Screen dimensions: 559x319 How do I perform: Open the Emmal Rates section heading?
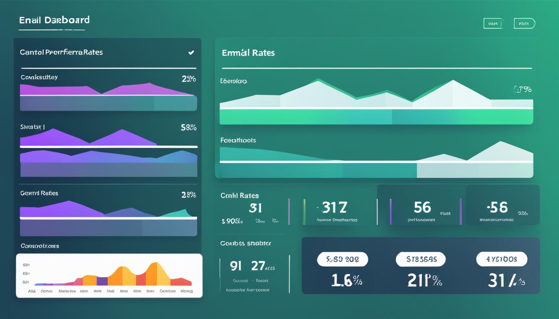pos(248,53)
